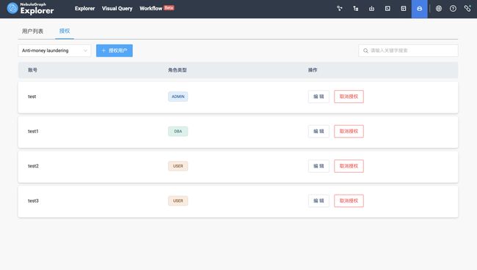477x270 pixels.
Task: Switch to the 用户列表 tab
Action: click(x=32, y=31)
